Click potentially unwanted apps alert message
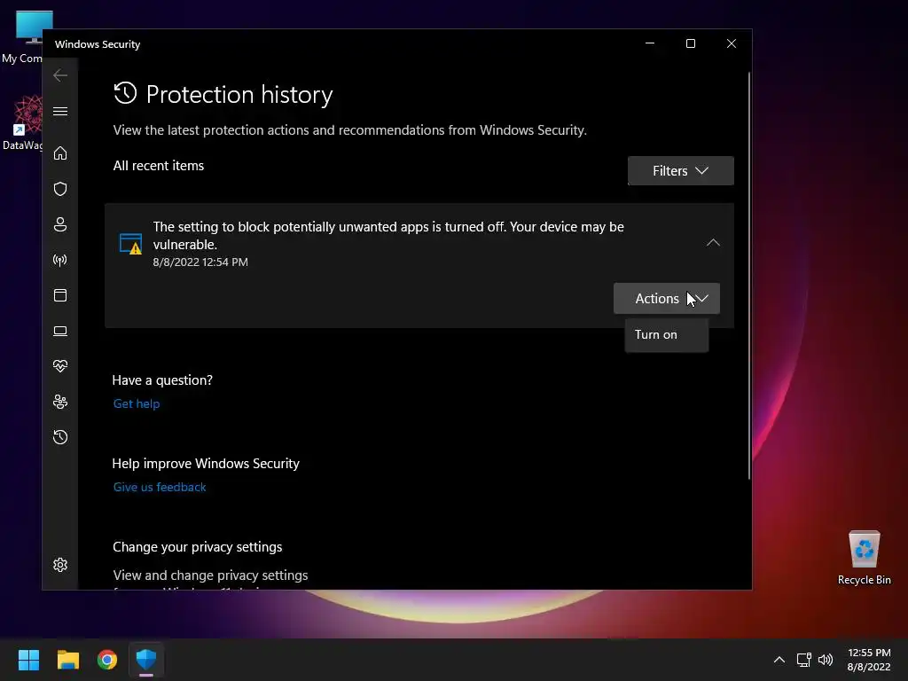This screenshot has height=681, width=908. point(388,235)
